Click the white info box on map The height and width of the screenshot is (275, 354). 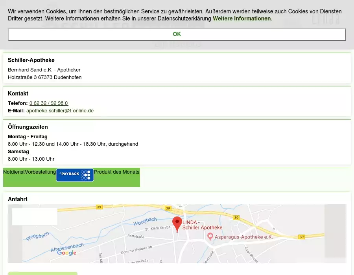[x=35, y=217]
